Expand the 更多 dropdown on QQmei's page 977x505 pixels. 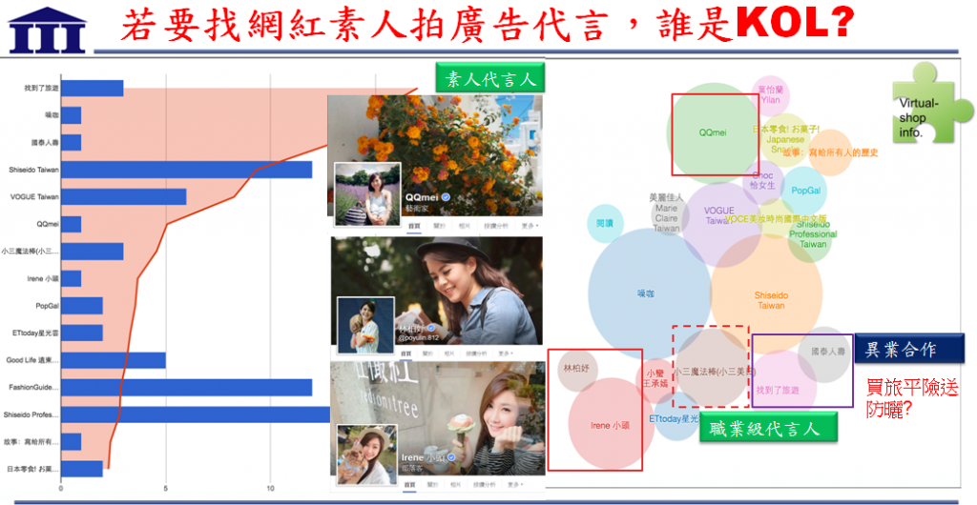point(531,226)
